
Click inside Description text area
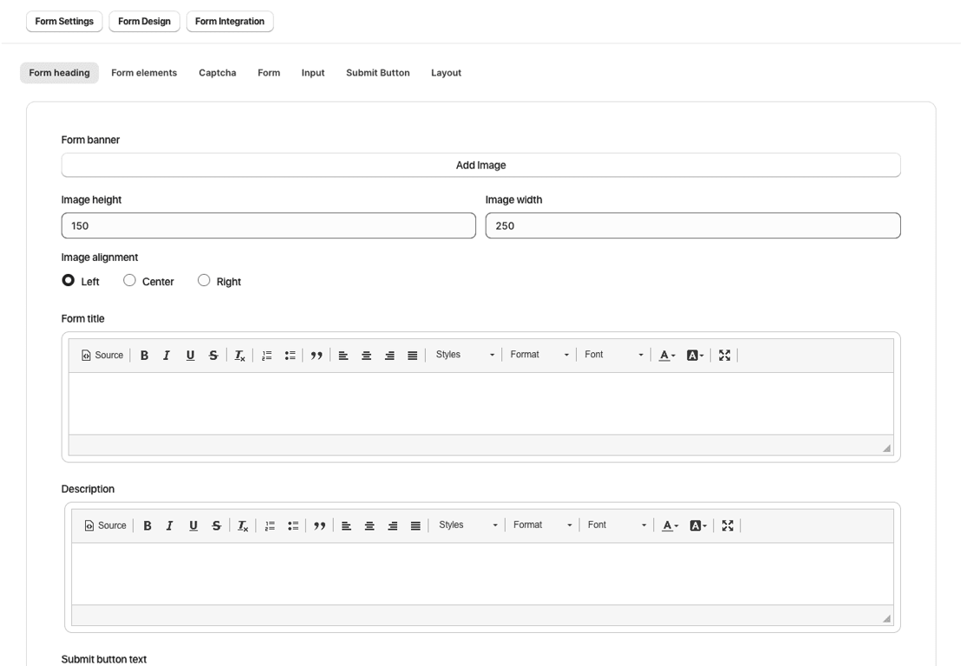pos(482,573)
